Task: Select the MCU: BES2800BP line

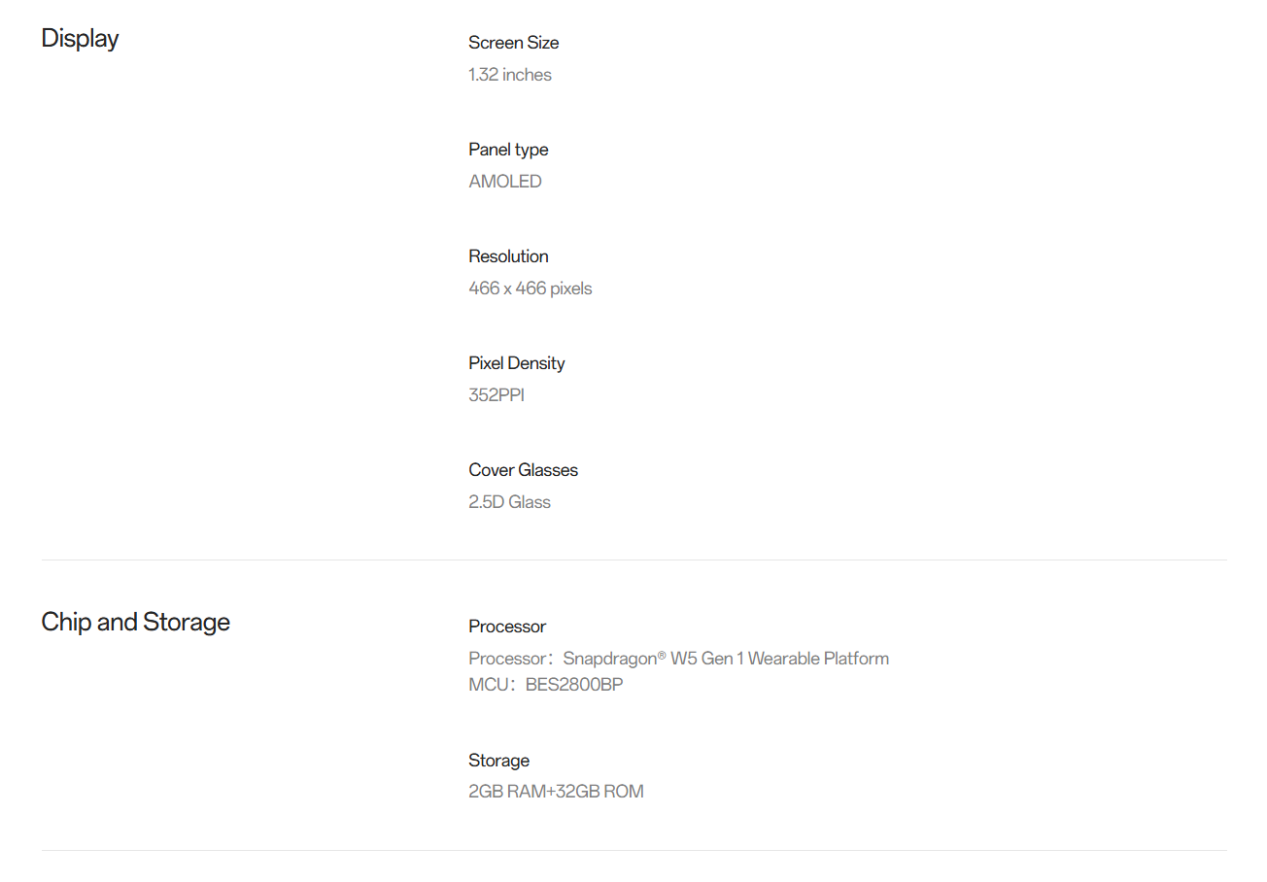Action: click(x=545, y=685)
